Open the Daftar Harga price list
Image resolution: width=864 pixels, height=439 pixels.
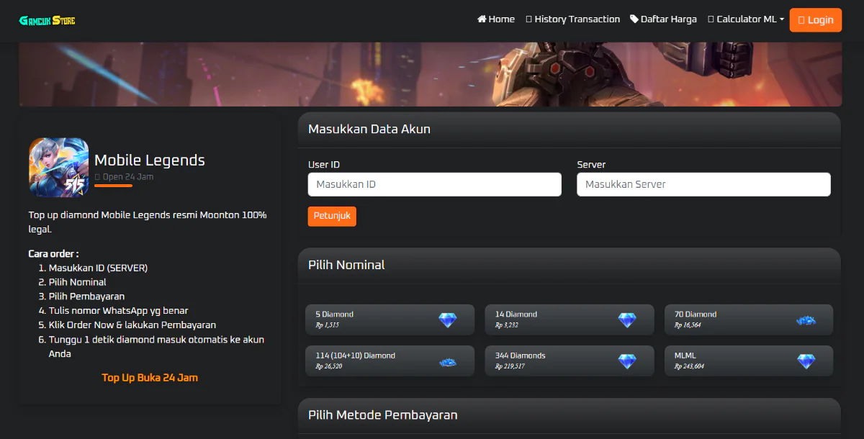click(663, 19)
